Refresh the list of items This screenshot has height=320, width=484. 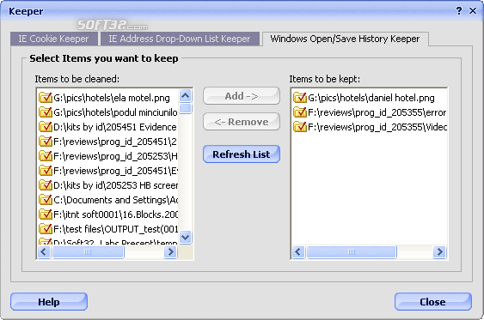(x=242, y=154)
